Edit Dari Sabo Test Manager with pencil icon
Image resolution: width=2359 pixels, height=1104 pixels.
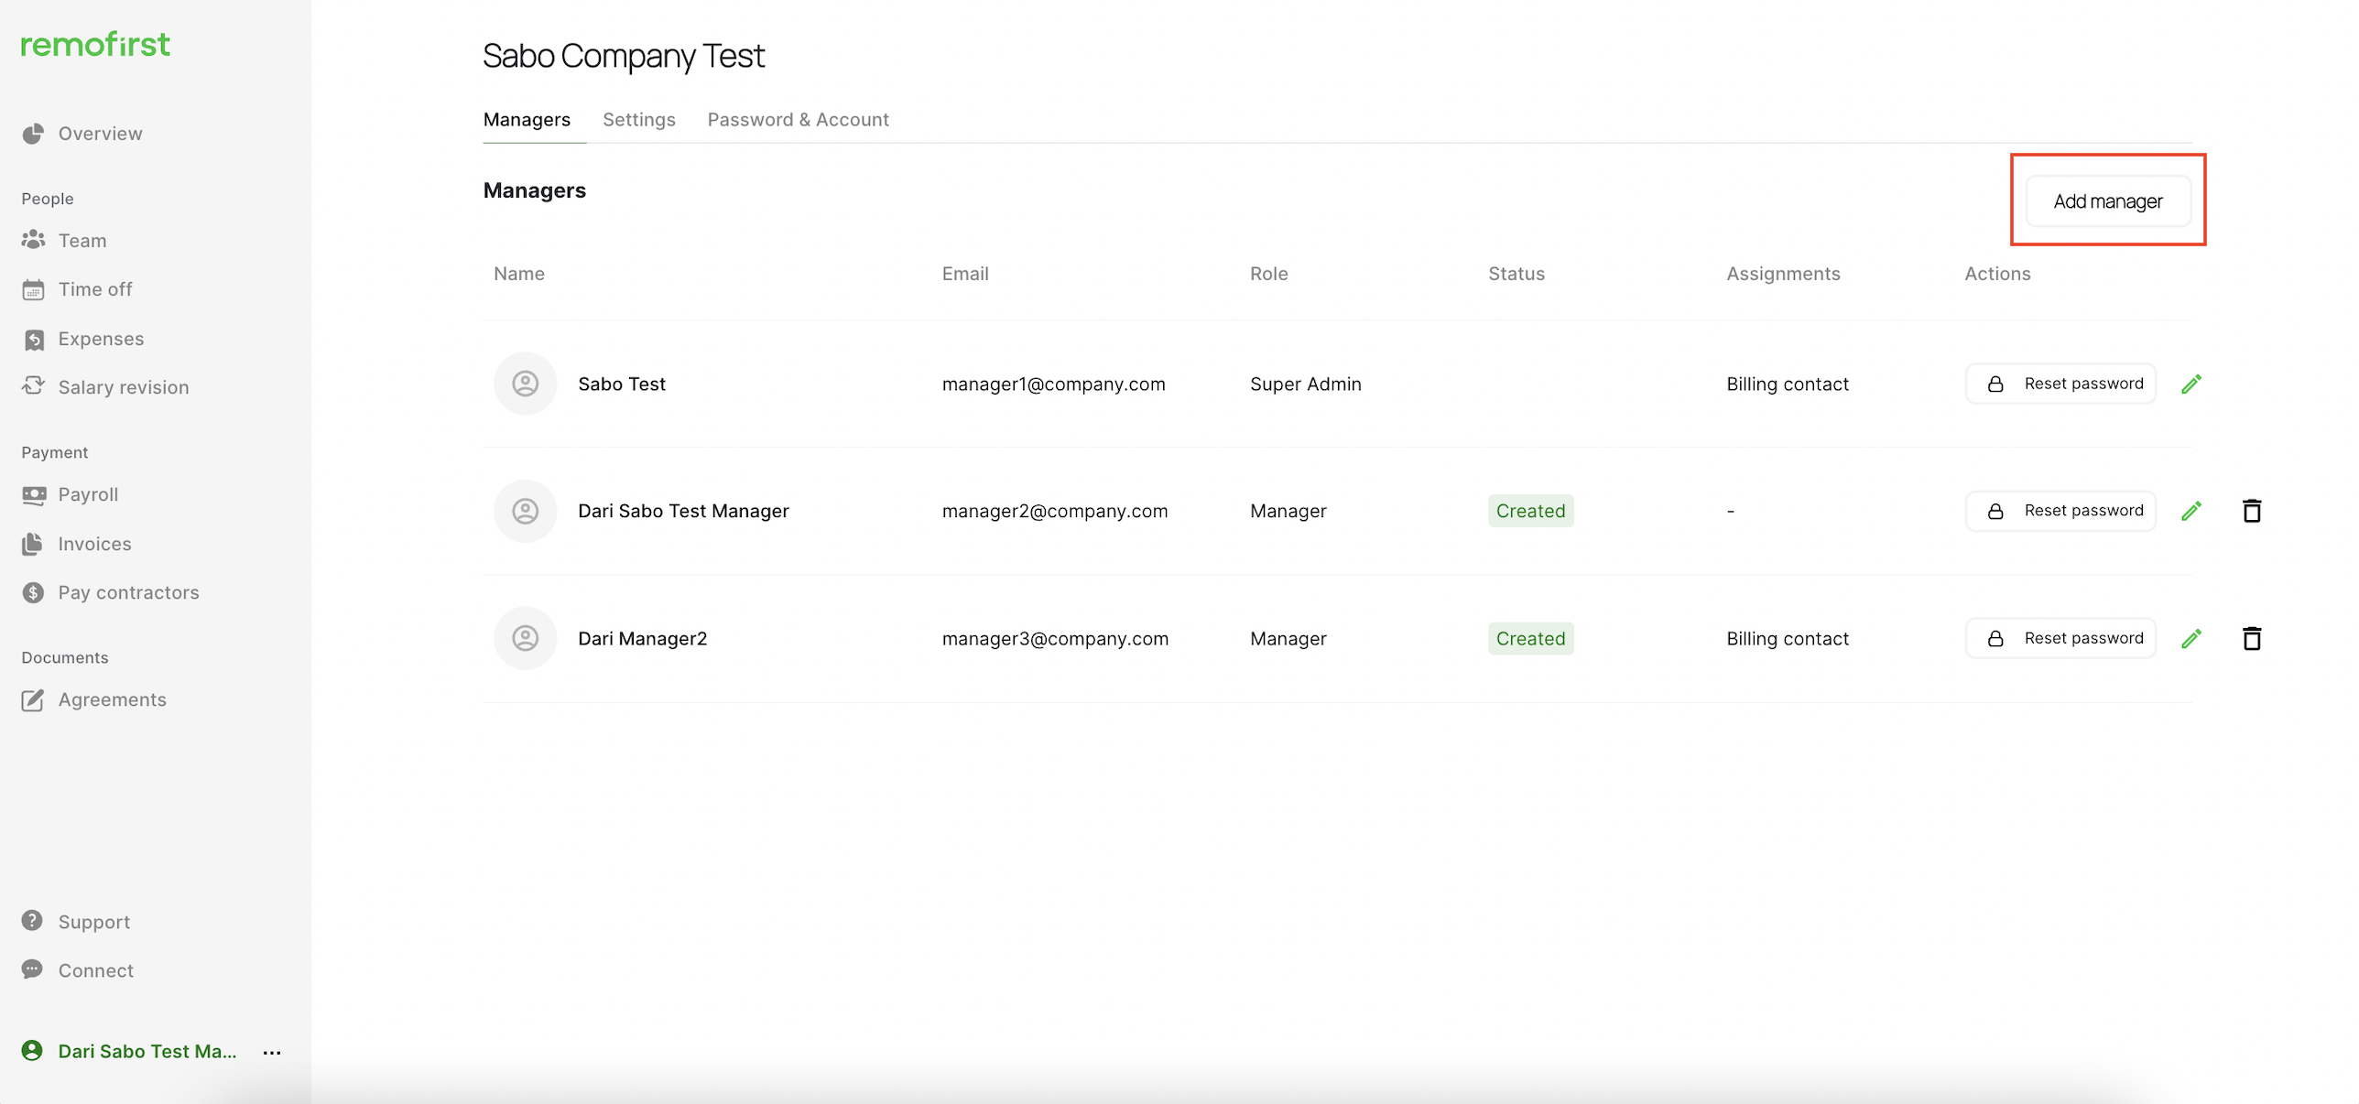coord(2191,511)
